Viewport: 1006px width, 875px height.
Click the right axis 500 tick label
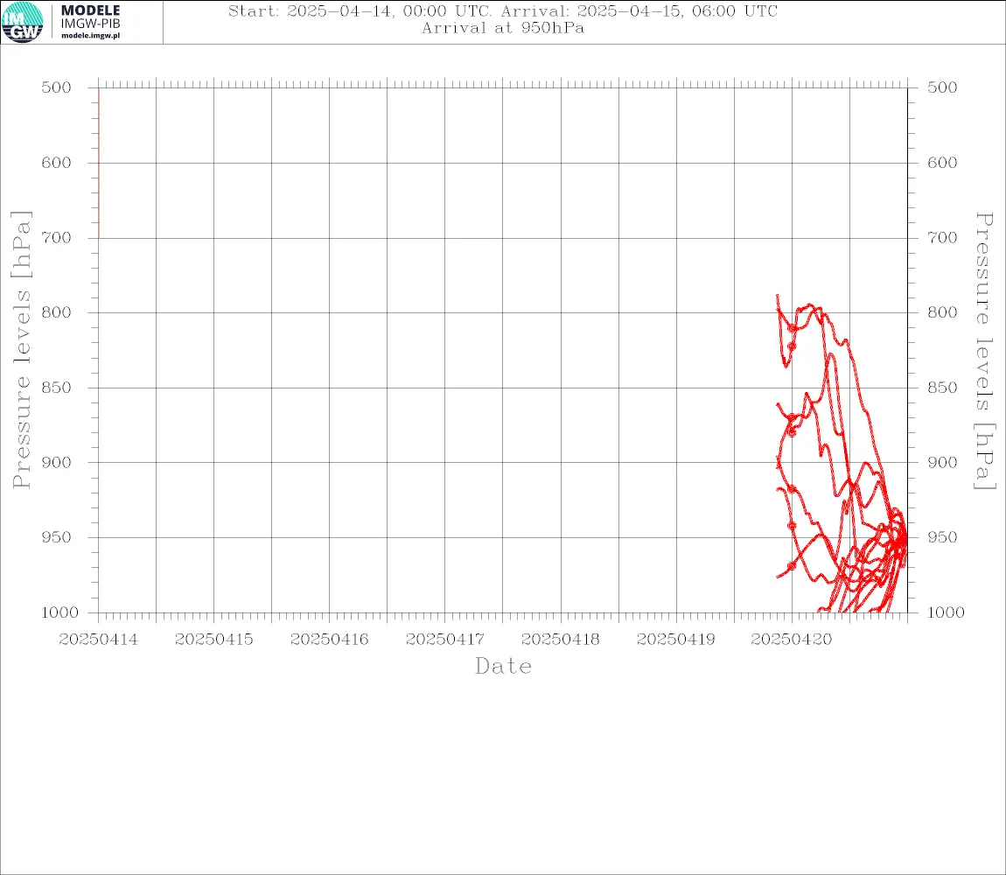[942, 87]
